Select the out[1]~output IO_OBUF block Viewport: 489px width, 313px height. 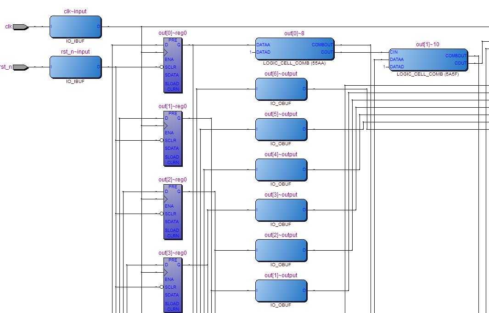click(281, 291)
